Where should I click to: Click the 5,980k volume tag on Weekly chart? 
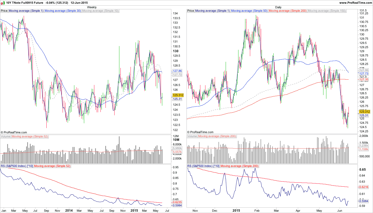point(177,148)
